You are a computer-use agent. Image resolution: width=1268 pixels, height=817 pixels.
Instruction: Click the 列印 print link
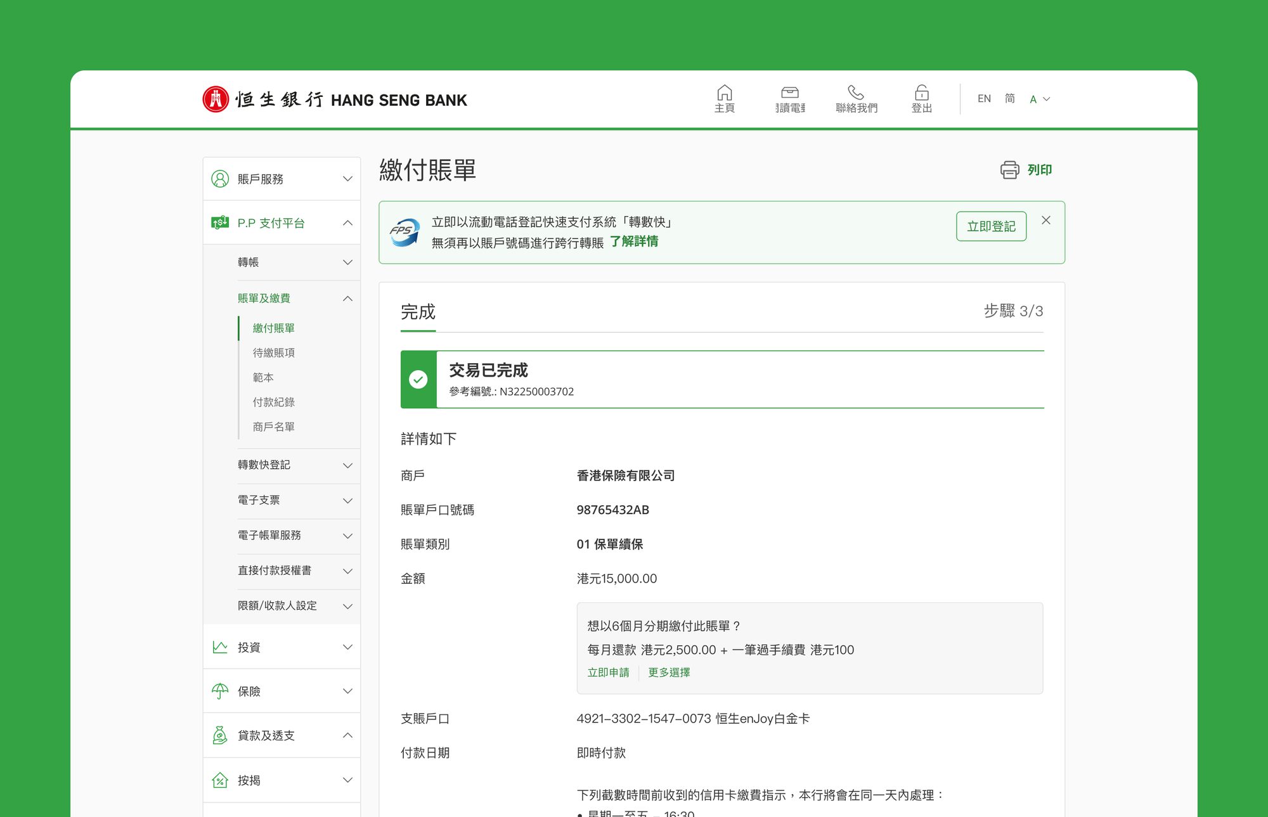(x=1040, y=170)
